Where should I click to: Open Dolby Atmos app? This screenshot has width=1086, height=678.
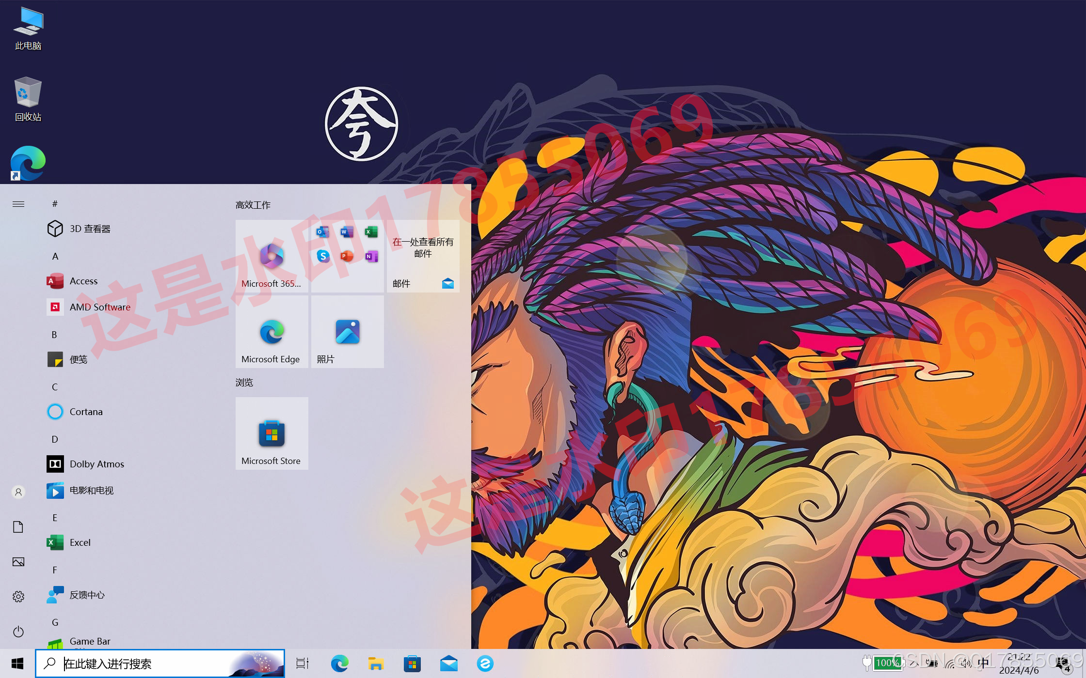point(96,464)
